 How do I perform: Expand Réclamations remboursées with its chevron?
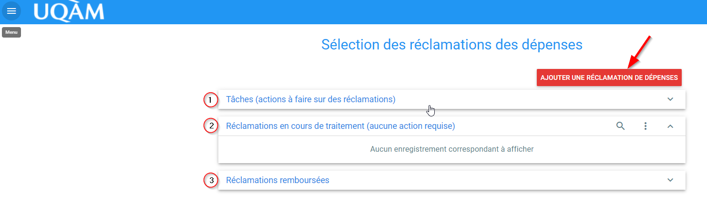(670, 180)
